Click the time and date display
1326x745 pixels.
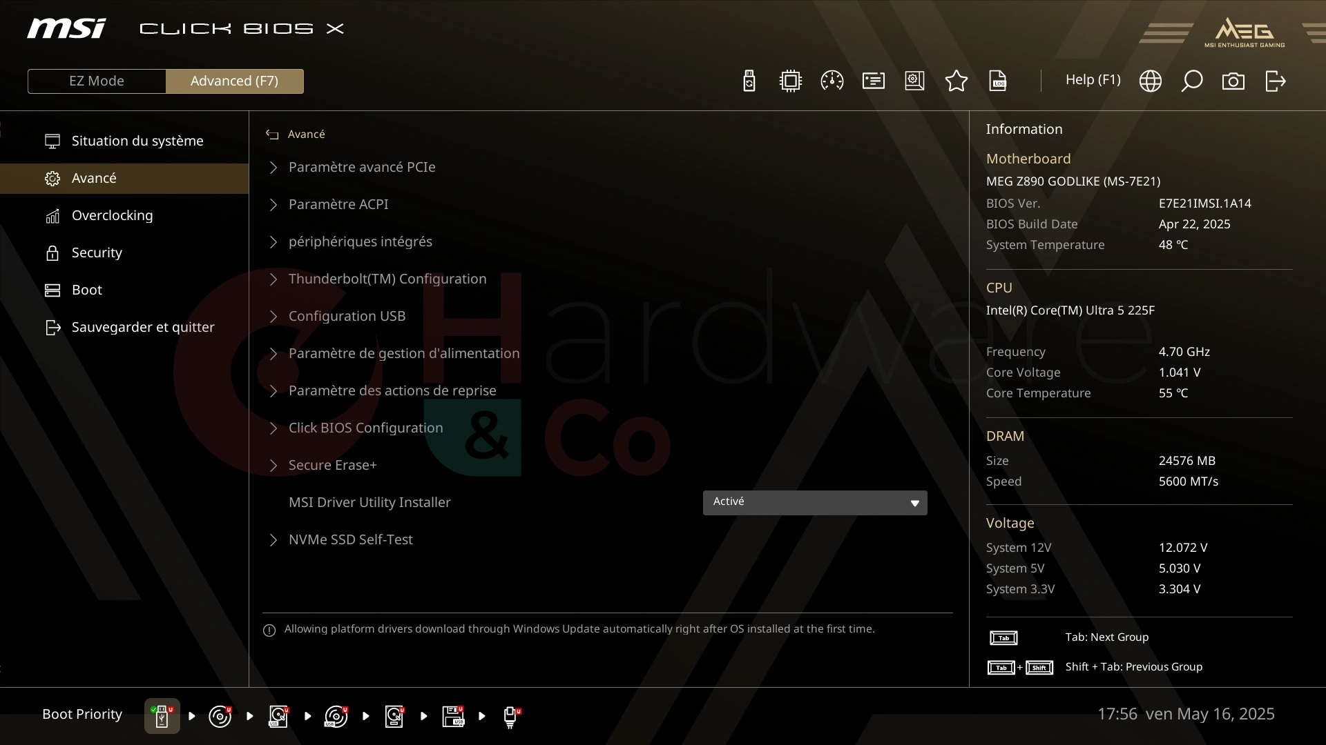(x=1186, y=714)
